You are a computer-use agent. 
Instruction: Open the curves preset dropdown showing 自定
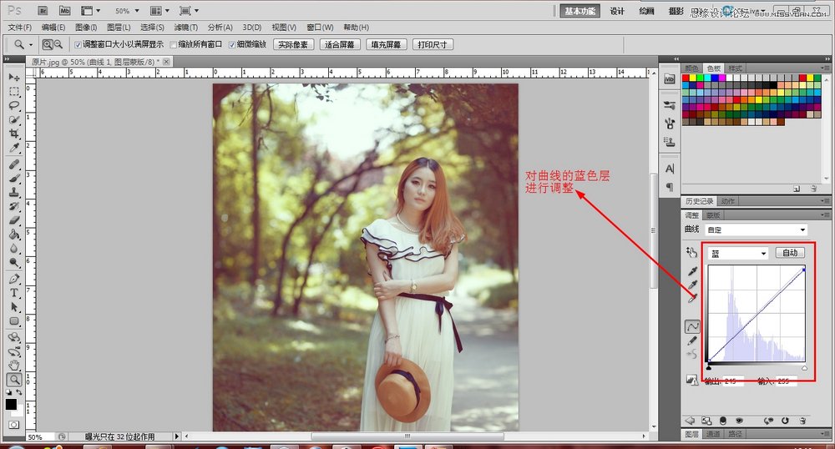[x=757, y=230]
